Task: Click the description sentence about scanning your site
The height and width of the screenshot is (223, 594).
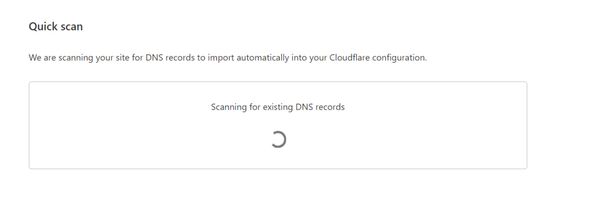Action: click(227, 58)
